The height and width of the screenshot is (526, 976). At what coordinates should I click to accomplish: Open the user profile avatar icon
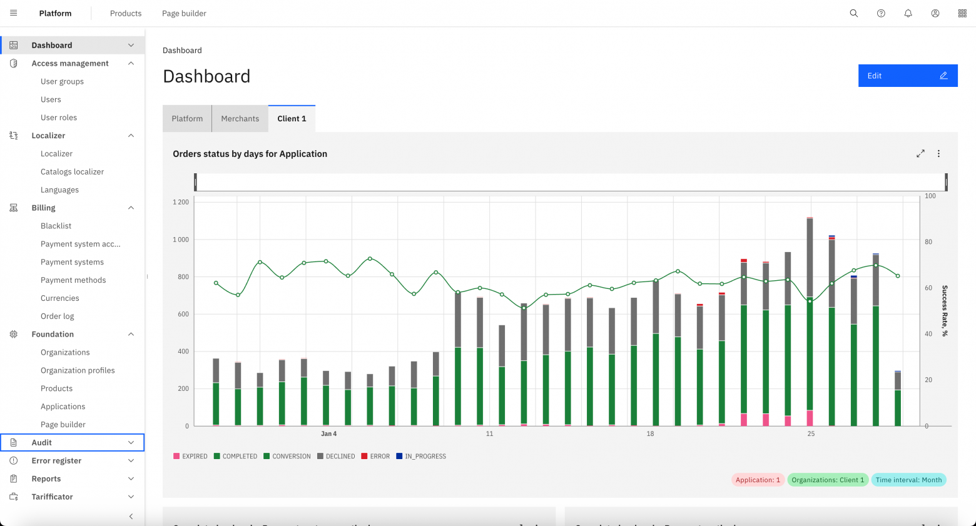tap(935, 13)
